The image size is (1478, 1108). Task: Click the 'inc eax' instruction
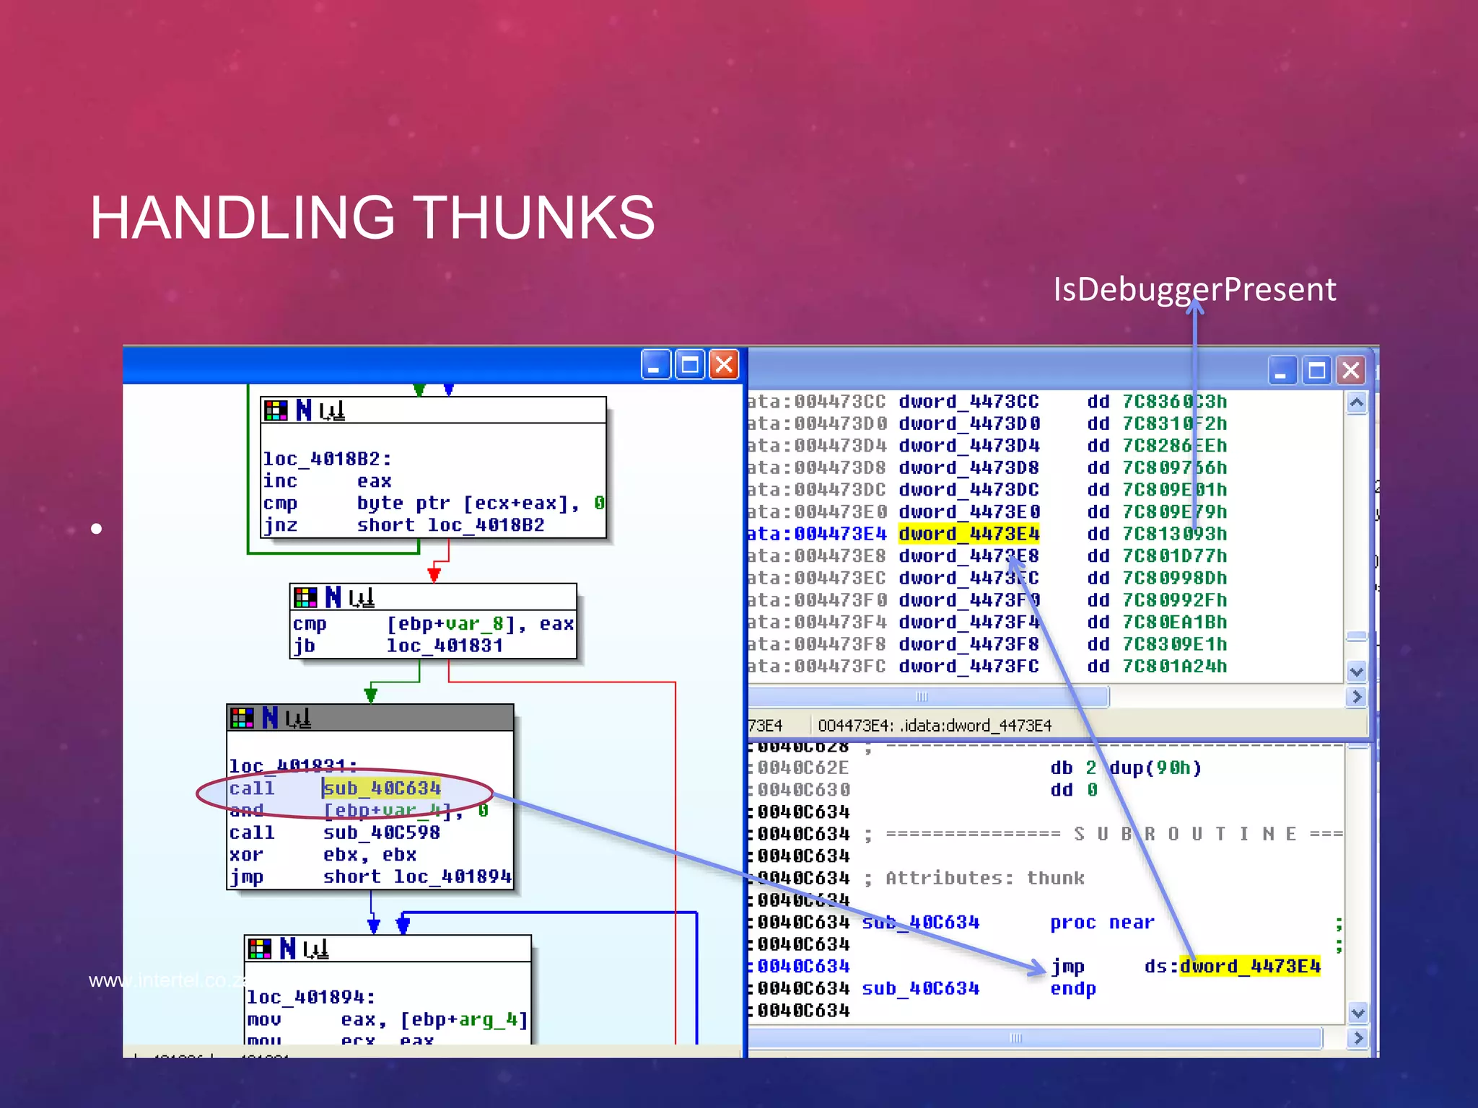pyautogui.click(x=328, y=481)
